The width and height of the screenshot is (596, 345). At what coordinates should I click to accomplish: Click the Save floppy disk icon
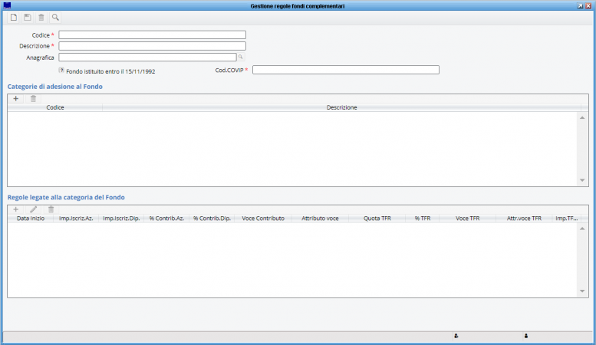tap(28, 18)
